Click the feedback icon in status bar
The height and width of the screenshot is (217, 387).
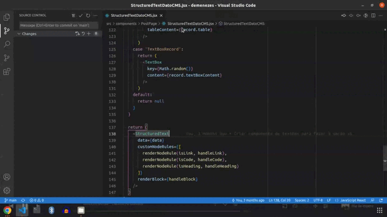pyautogui.click(x=372, y=200)
